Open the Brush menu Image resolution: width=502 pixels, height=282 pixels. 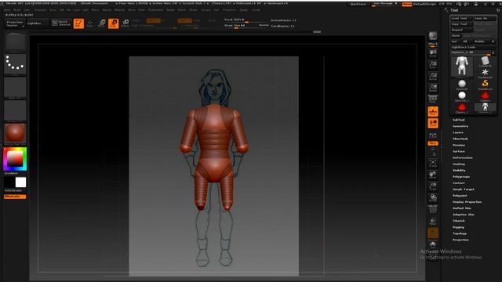tap(17, 10)
